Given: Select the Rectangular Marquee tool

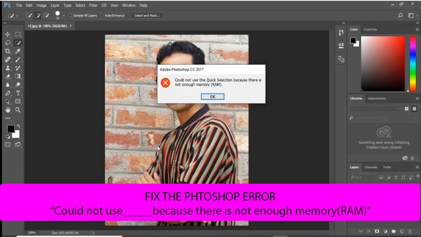Looking at the screenshot, I should 18,34.
